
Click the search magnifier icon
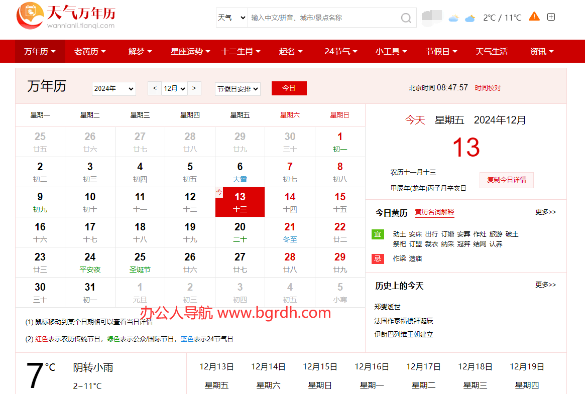406,18
